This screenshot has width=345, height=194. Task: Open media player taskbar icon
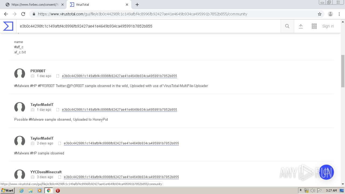pos(40,190)
